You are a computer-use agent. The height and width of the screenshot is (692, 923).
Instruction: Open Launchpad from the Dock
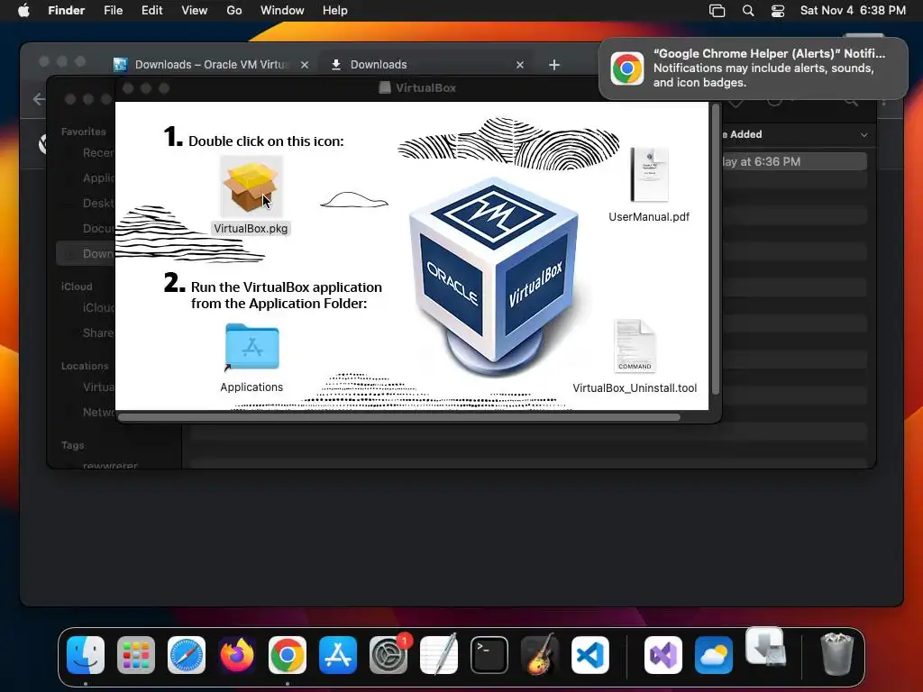(136, 655)
